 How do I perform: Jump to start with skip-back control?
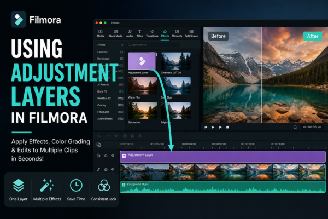[206, 127]
